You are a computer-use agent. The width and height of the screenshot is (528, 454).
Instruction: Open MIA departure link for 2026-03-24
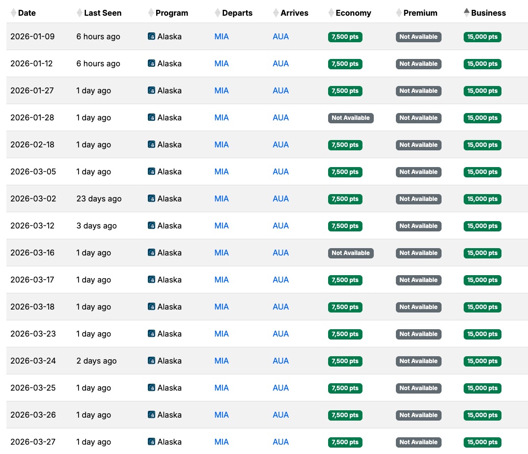click(x=222, y=361)
